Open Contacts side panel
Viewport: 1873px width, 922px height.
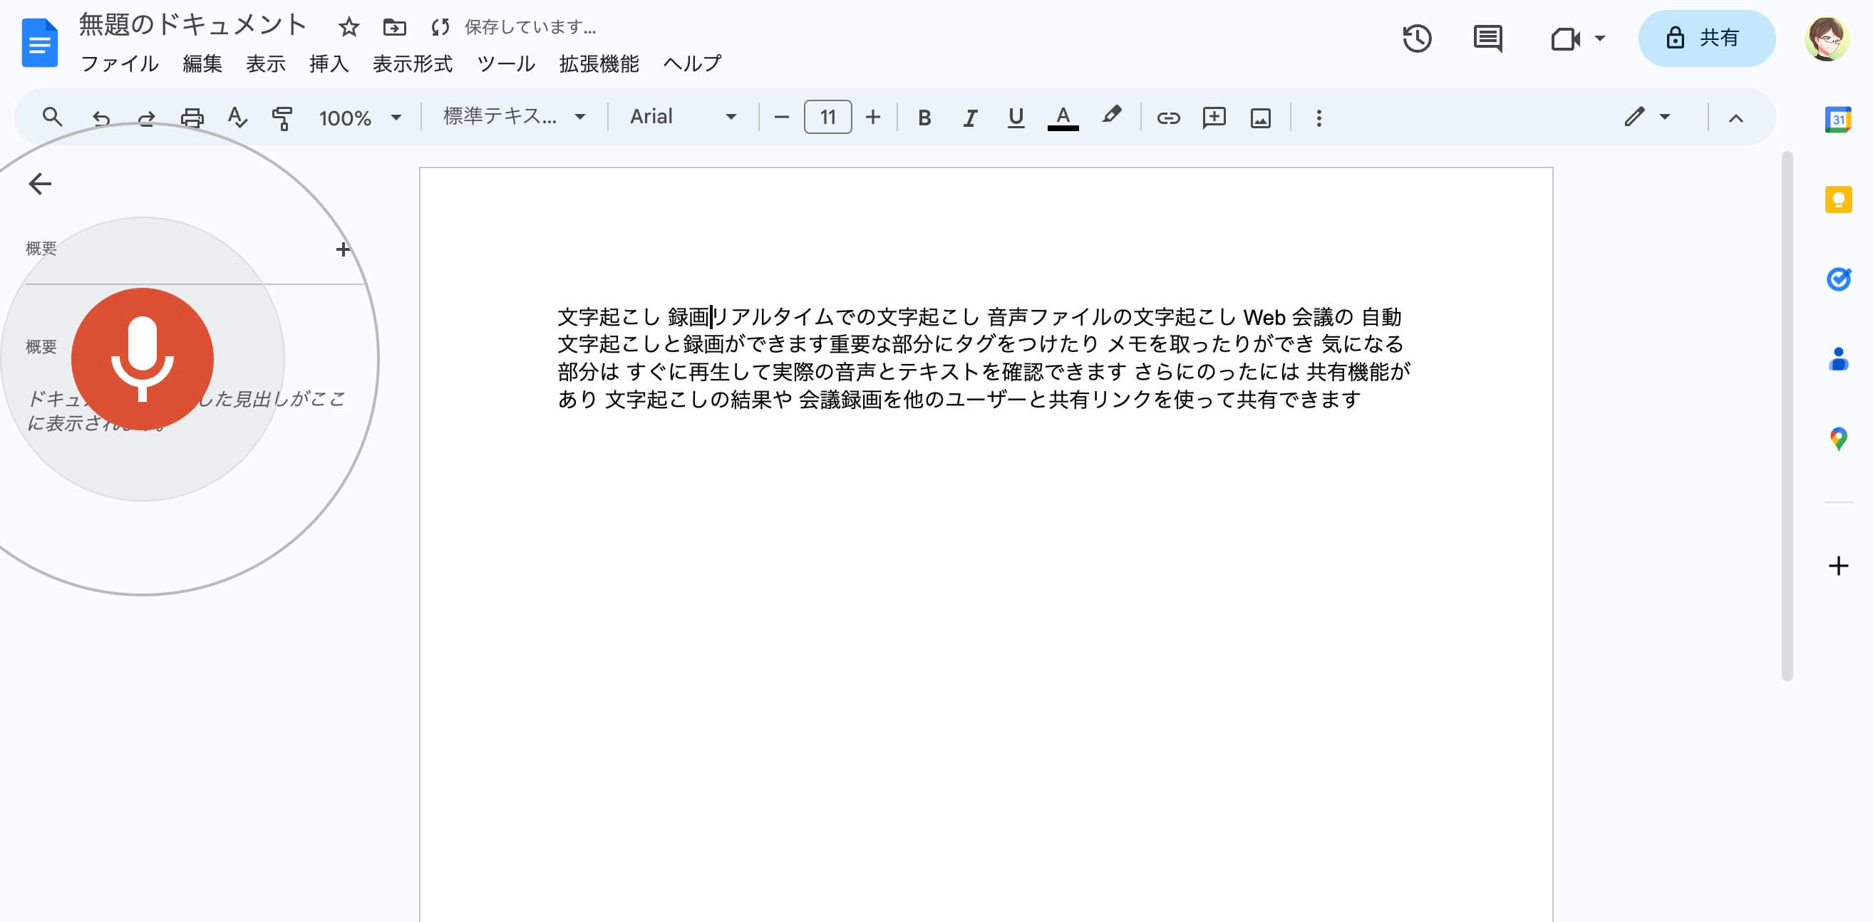pos(1837,359)
